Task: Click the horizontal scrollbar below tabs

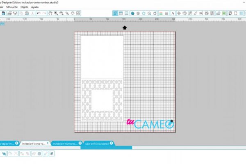Action: click(x=106, y=148)
